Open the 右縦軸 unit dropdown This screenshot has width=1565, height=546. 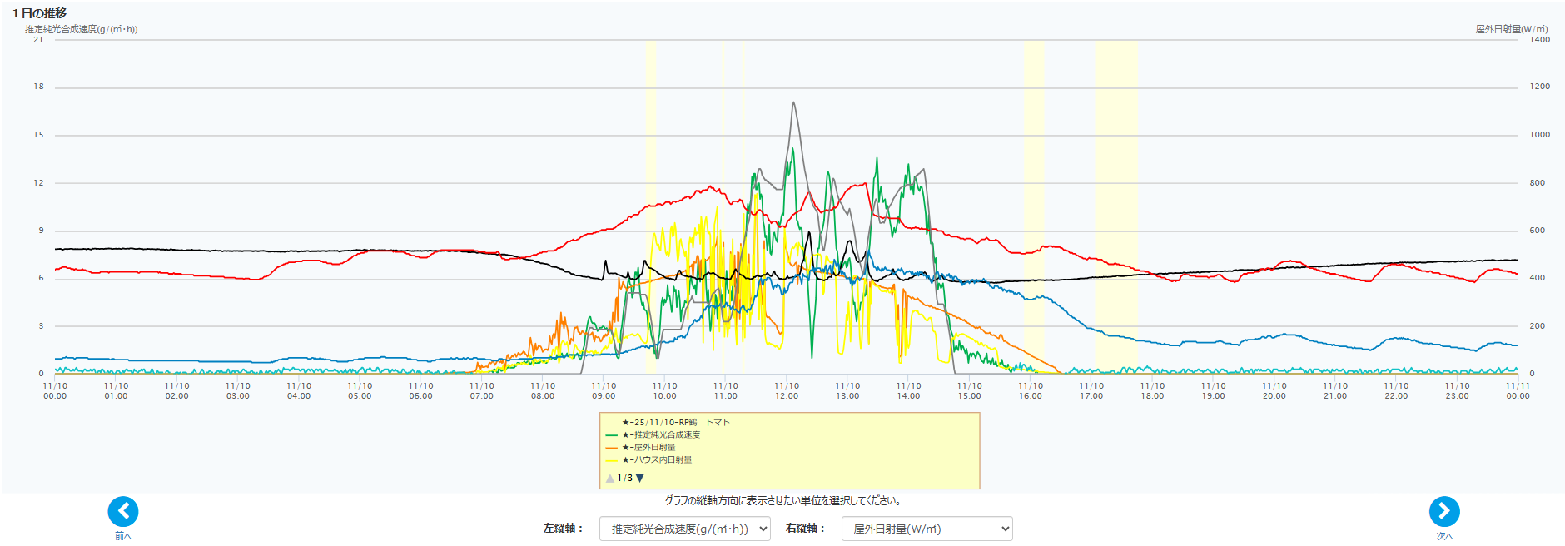coord(927,529)
